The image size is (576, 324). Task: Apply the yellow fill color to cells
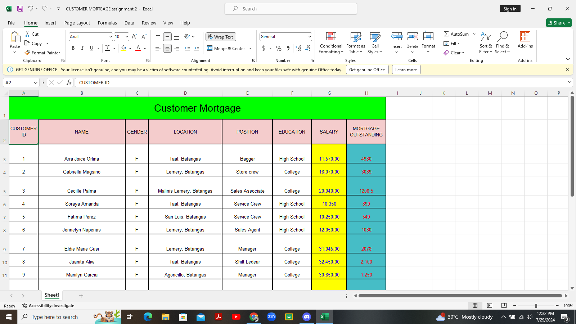click(124, 48)
